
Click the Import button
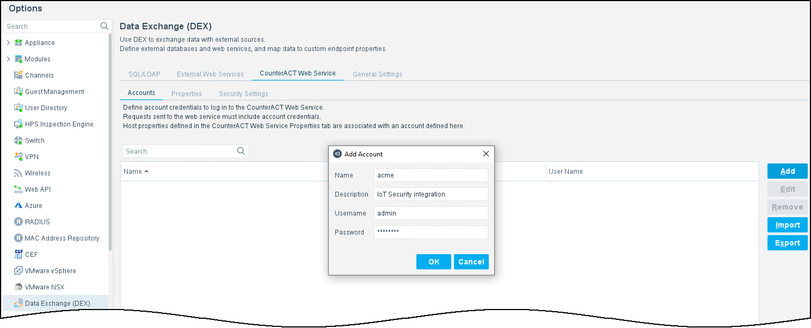tap(788, 225)
